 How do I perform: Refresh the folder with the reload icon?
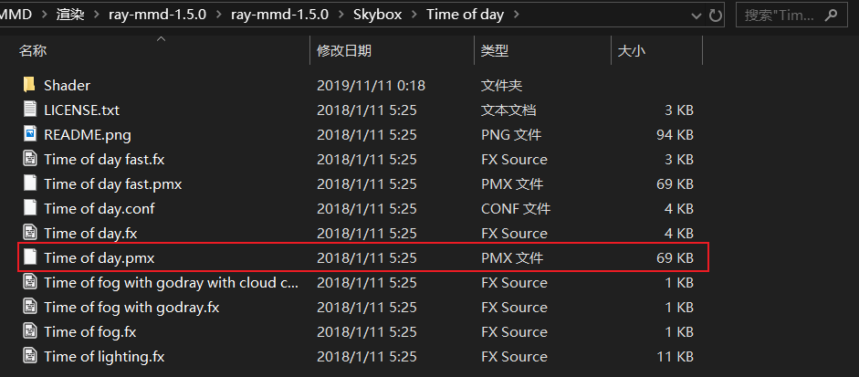tap(715, 16)
